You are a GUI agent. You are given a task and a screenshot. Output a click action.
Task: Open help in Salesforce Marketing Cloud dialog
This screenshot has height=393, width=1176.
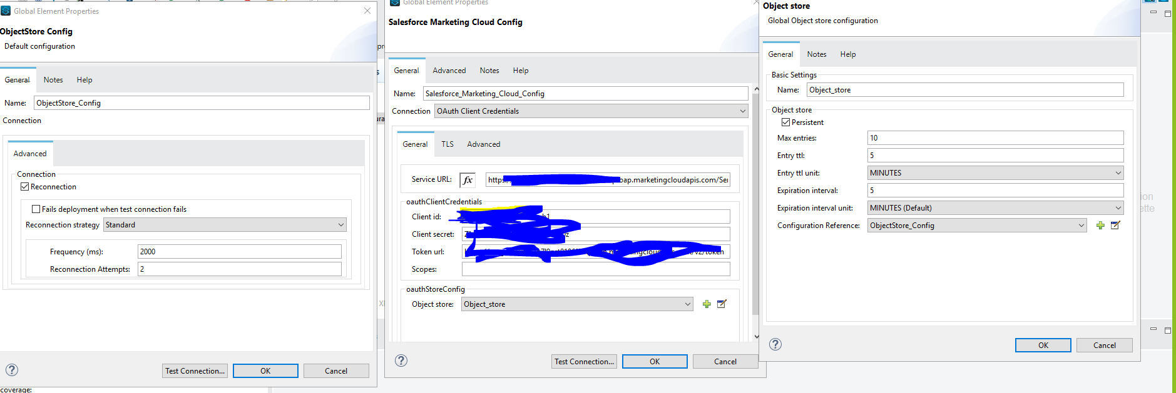401,361
